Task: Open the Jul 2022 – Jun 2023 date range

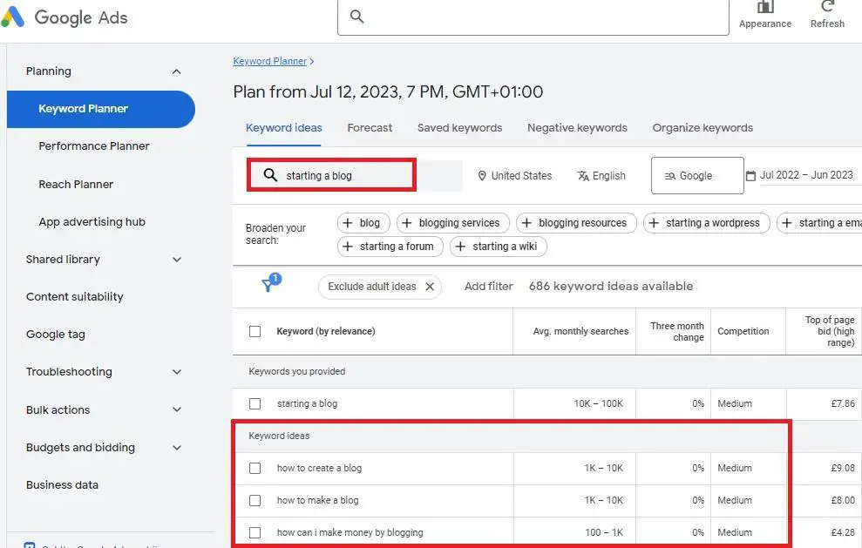Action: click(x=806, y=175)
